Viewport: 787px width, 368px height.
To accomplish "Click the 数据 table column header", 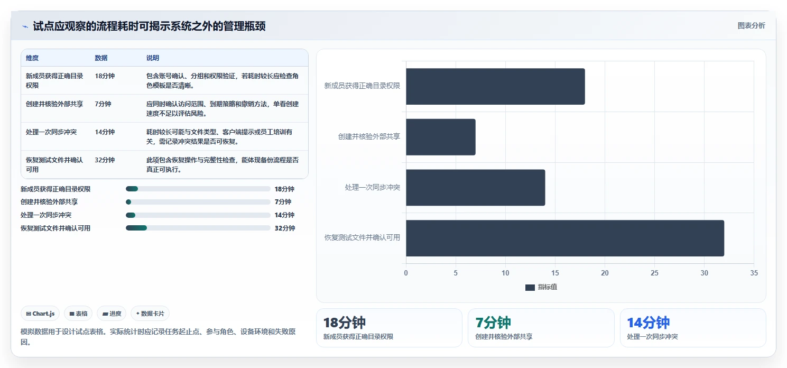I will point(101,58).
